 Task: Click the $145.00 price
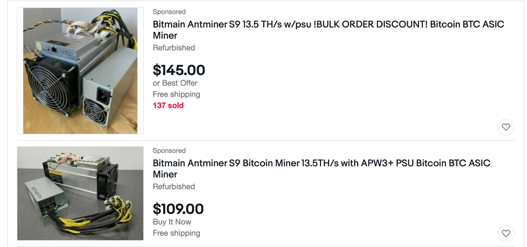[x=179, y=70]
